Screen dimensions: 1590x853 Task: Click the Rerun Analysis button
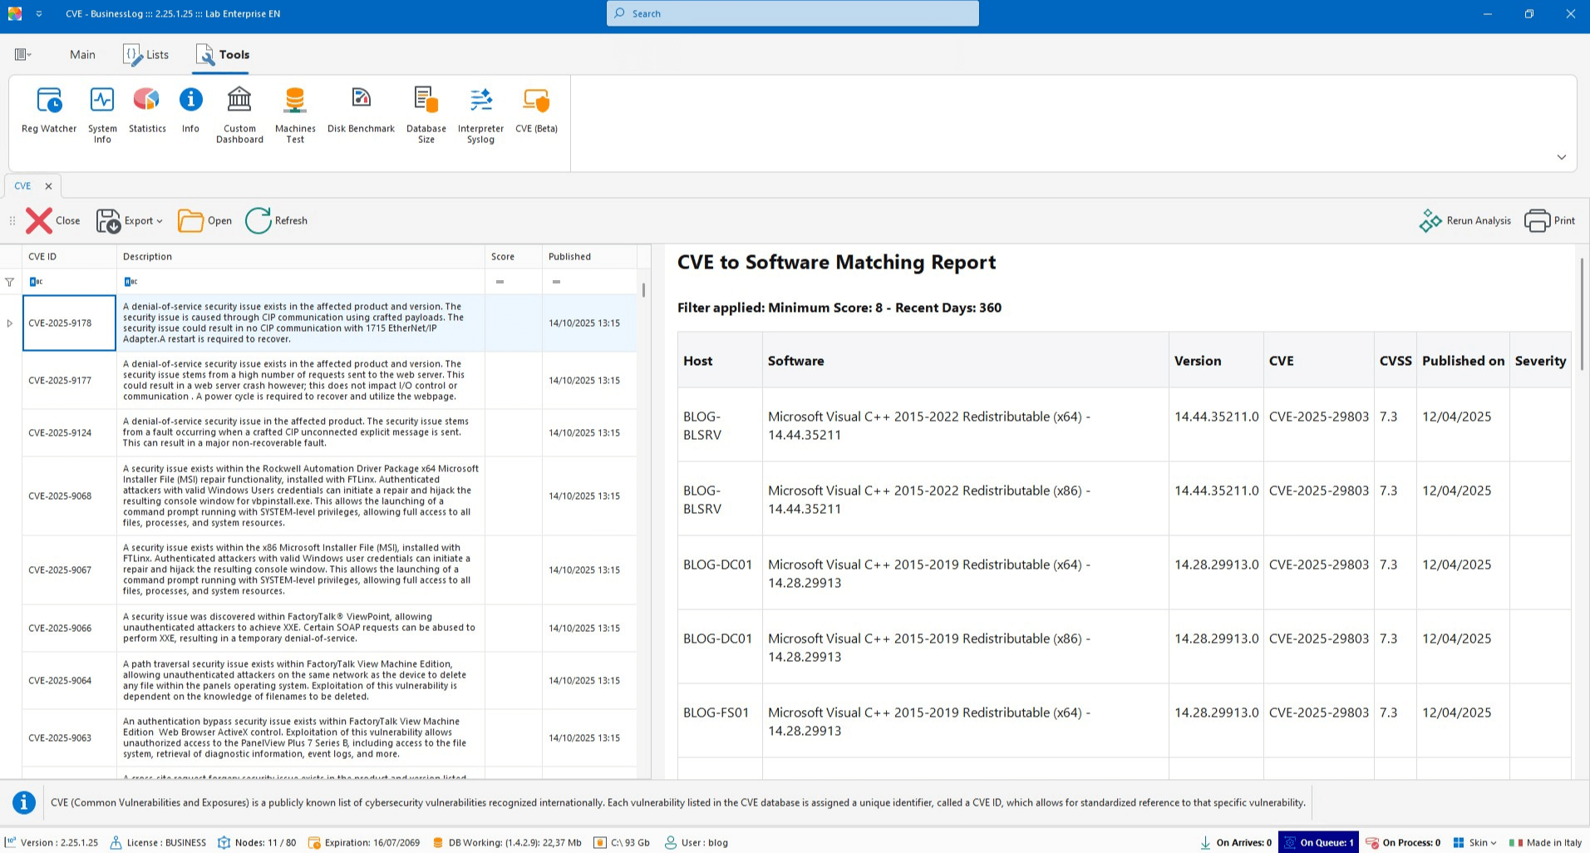1465,220
